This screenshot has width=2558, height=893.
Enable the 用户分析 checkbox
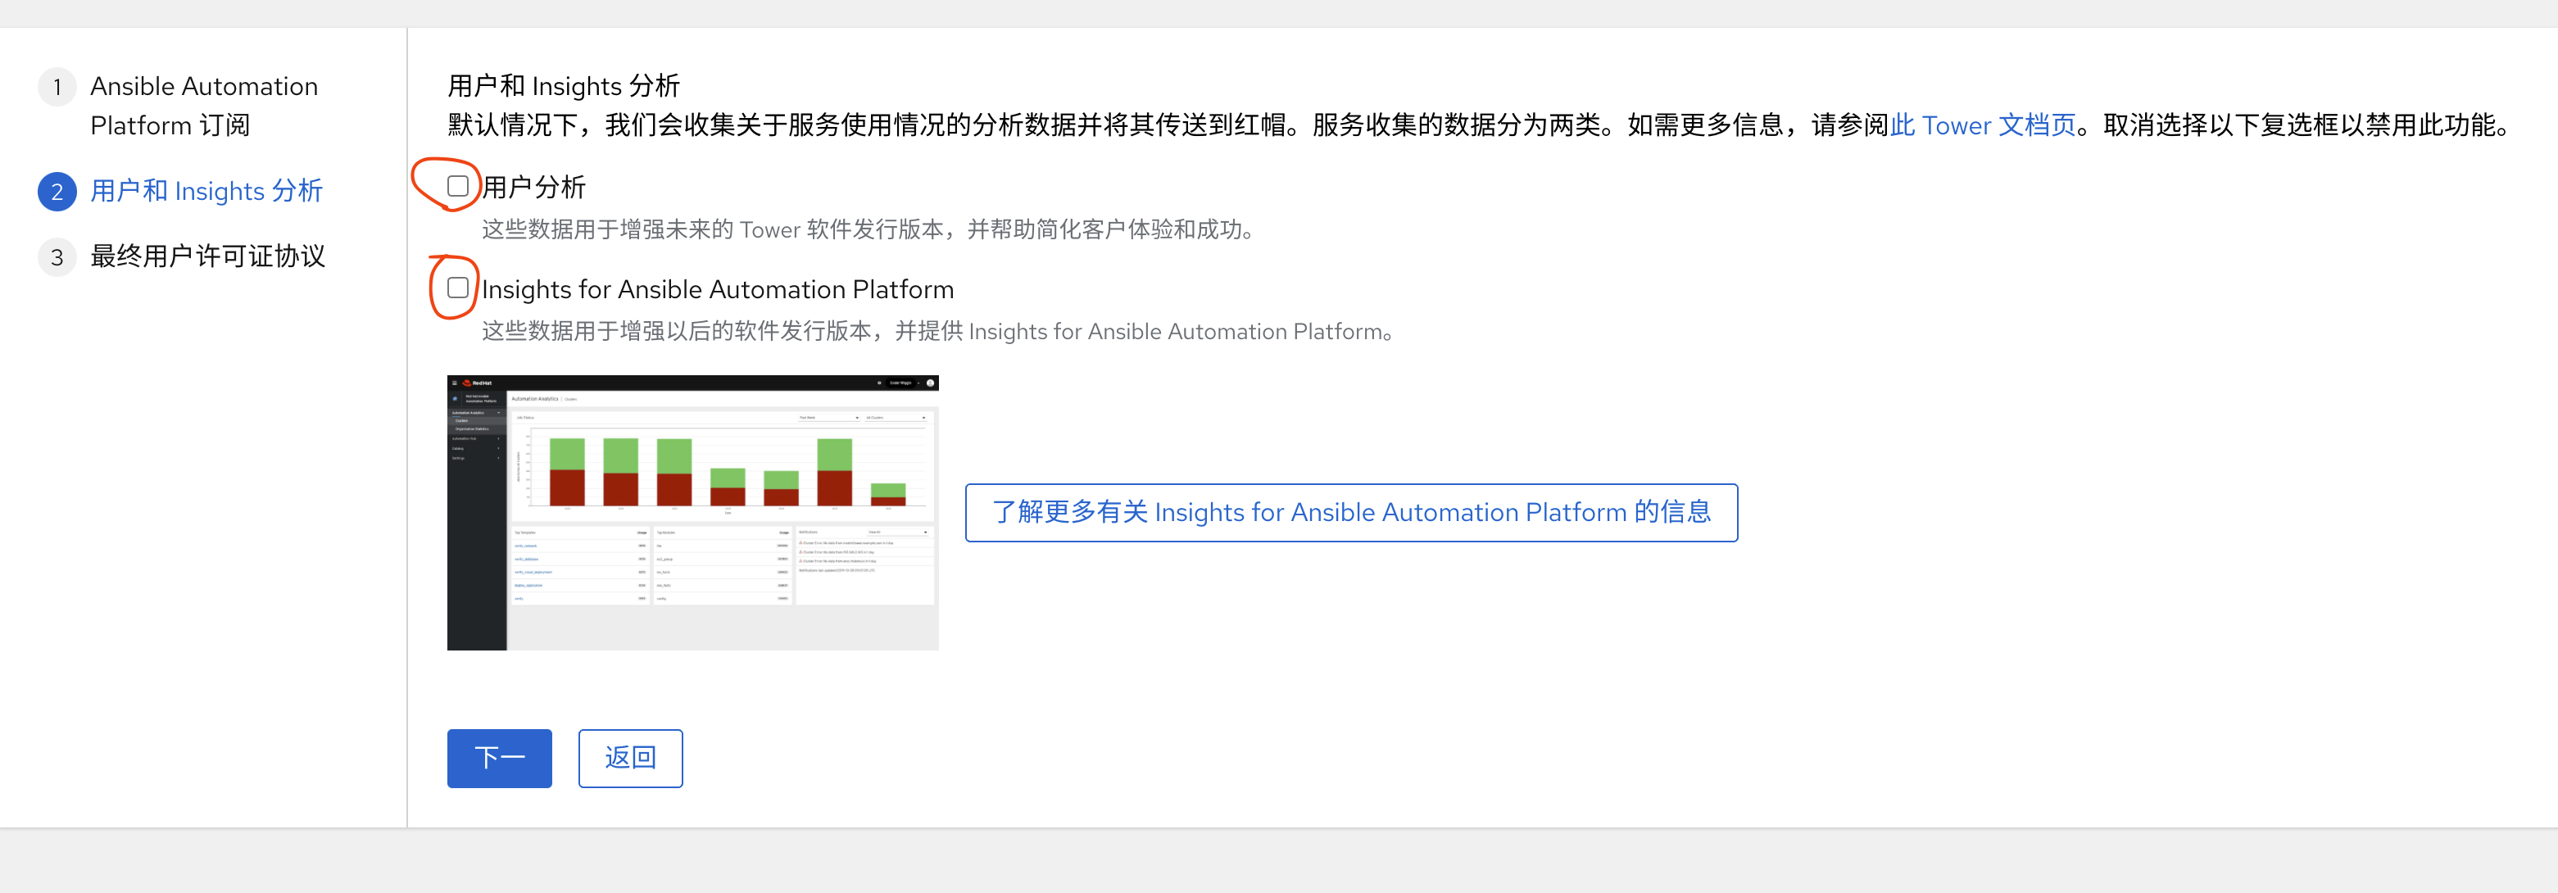point(458,186)
